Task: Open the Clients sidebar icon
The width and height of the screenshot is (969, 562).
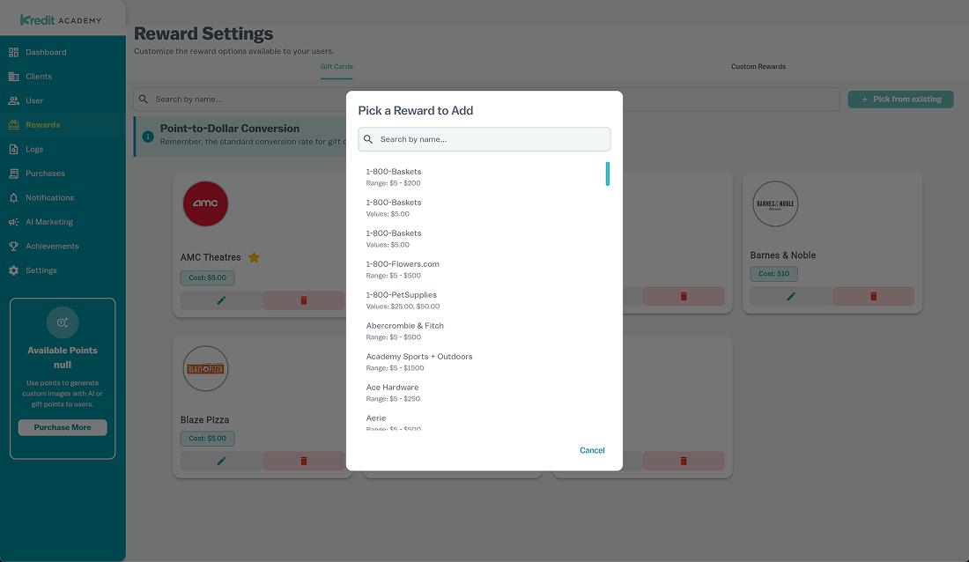Action: (x=13, y=77)
